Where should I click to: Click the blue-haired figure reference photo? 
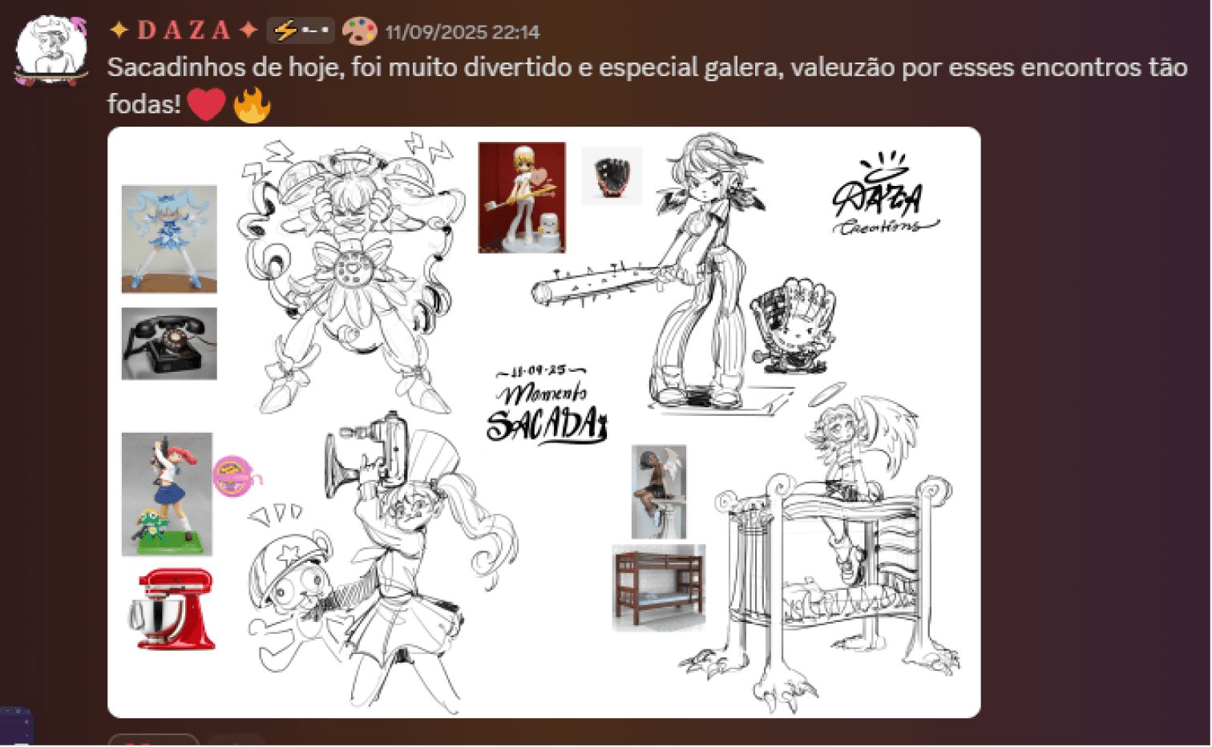169,239
